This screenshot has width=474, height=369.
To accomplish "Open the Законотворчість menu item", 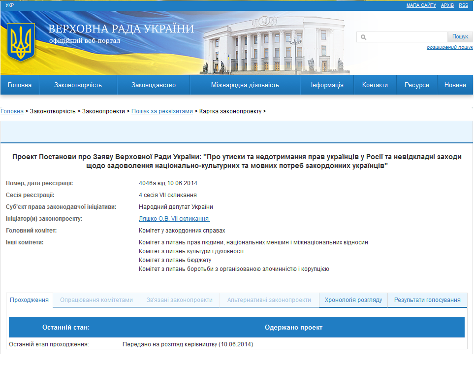I will 78,85.
